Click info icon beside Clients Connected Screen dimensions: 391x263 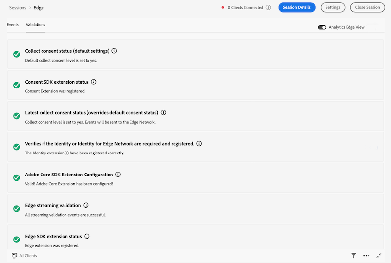268,8
